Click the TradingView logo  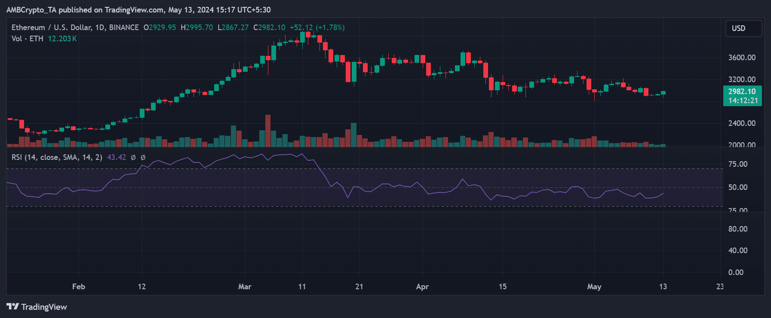(37, 307)
